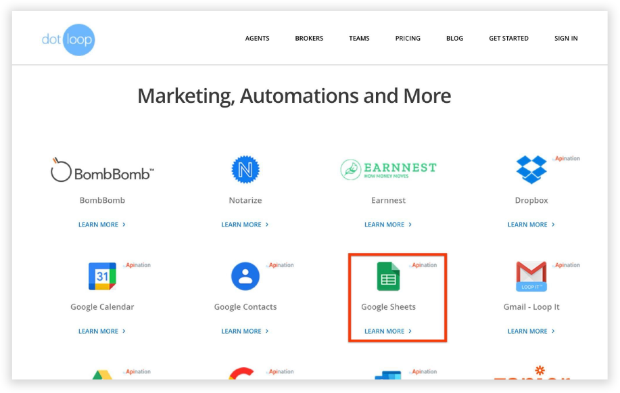The height and width of the screenshot is (393, 620).
Task: Click Apination badge beside Google Sheets
Action: (423, 264)
